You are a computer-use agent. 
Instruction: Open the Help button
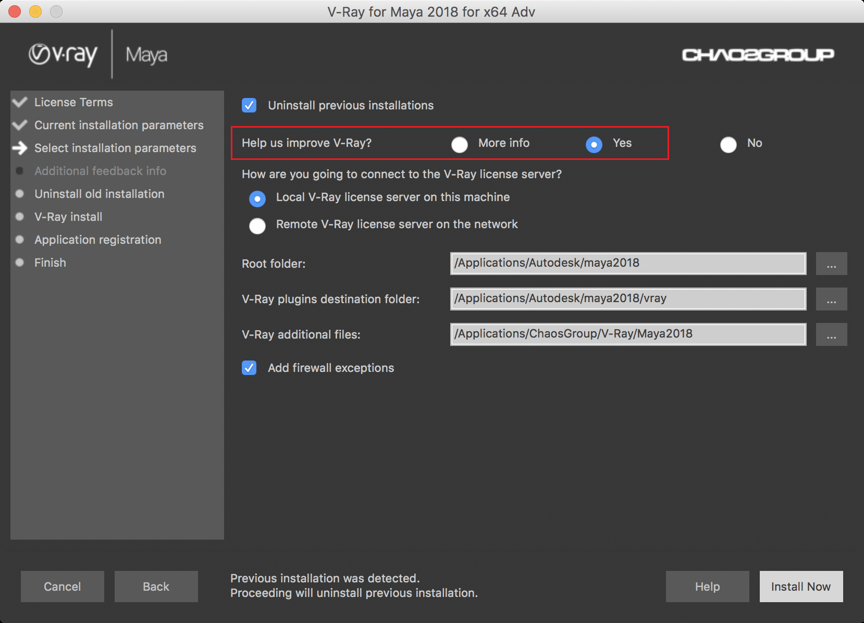tap(708, 587)
